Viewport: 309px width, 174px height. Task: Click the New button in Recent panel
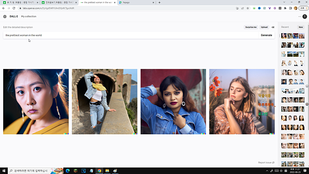point(301,27)
